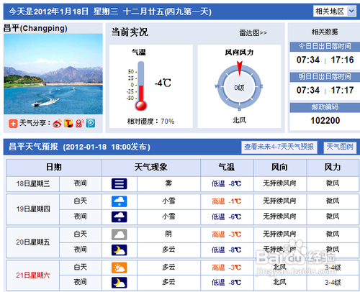Click the 昌平(Changping) title
Viewport: 360px width, 292px height.
point(35,28)
